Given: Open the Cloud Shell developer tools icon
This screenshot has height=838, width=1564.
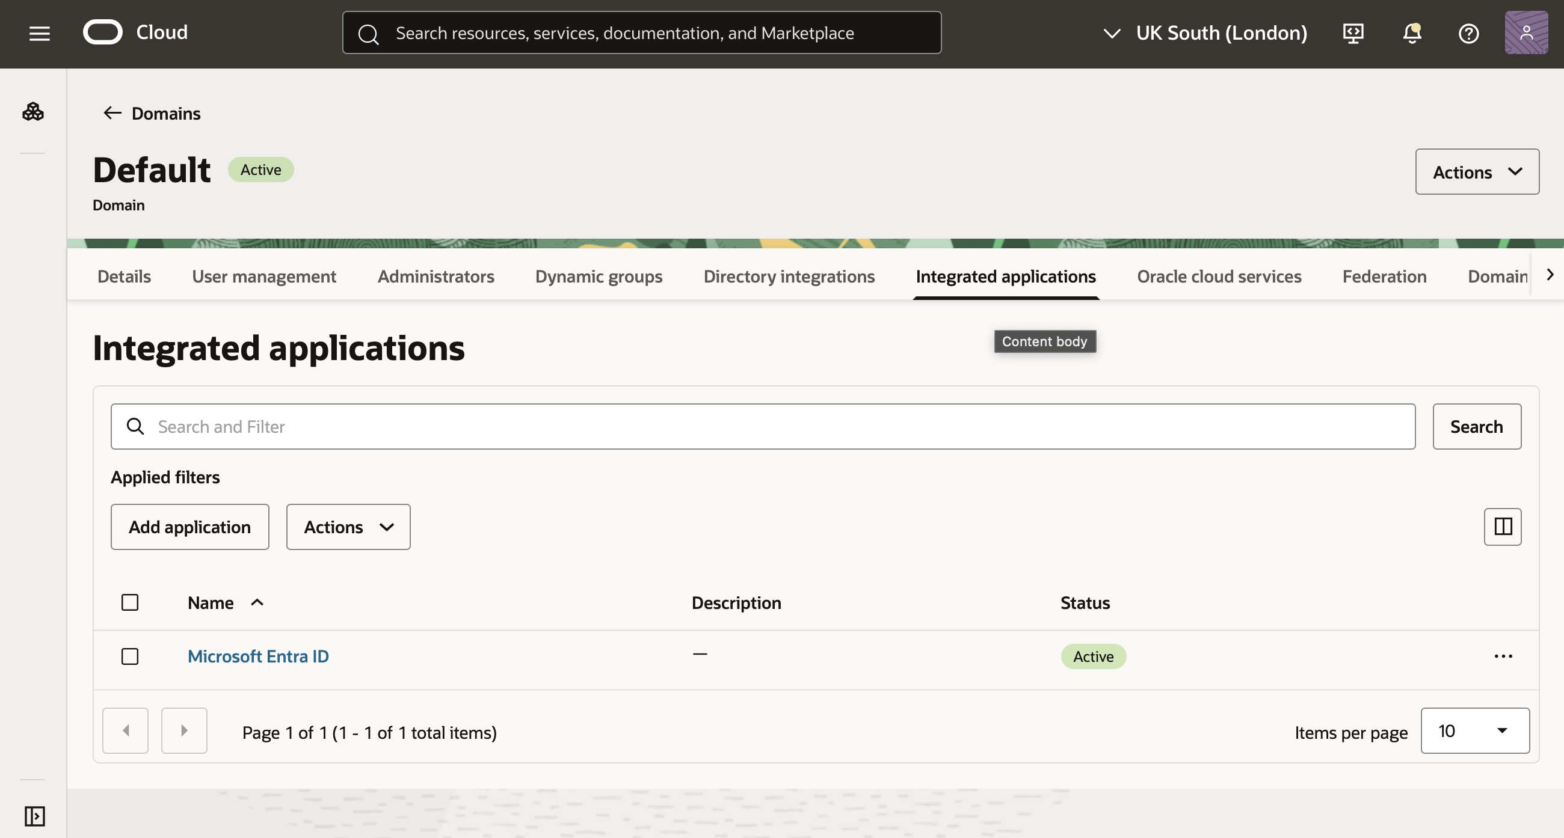Looking at the screenshot, I should click(1353, 34).
